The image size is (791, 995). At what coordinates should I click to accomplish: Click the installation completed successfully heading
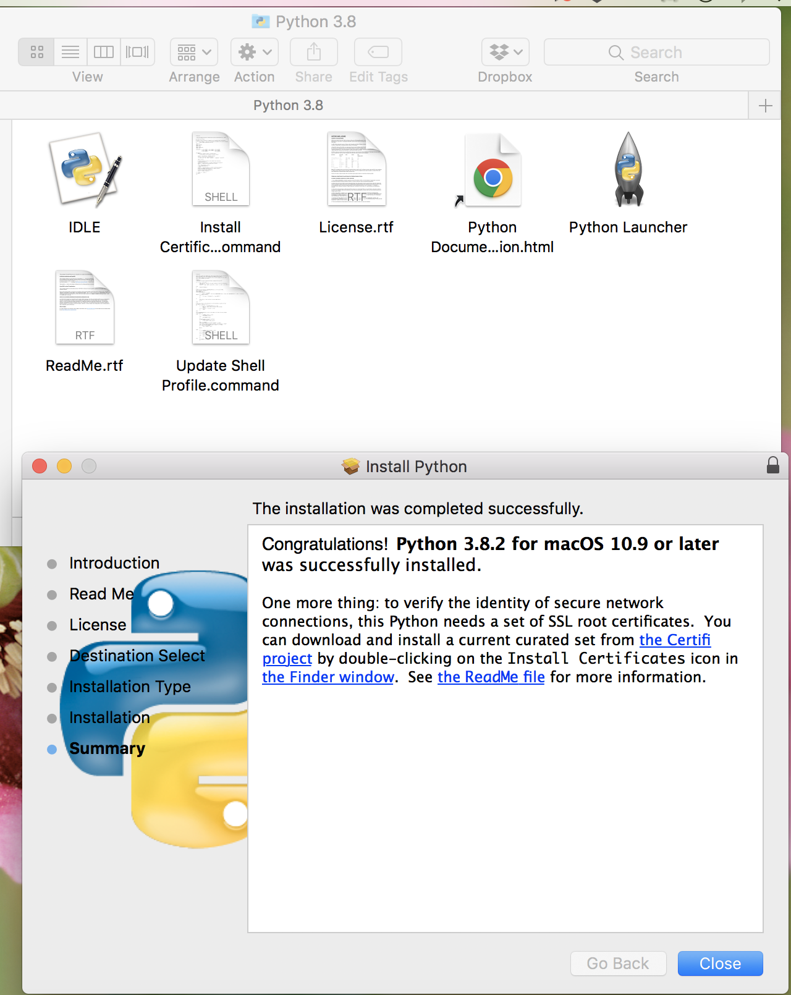418,509
